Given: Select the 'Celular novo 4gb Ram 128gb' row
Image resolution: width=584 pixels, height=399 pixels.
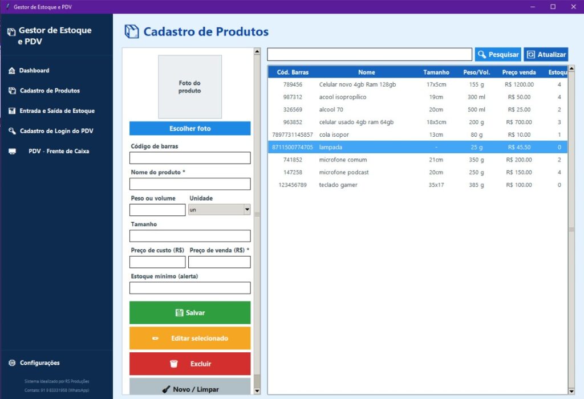Looking at the screenshot, I should pos(418,84).
